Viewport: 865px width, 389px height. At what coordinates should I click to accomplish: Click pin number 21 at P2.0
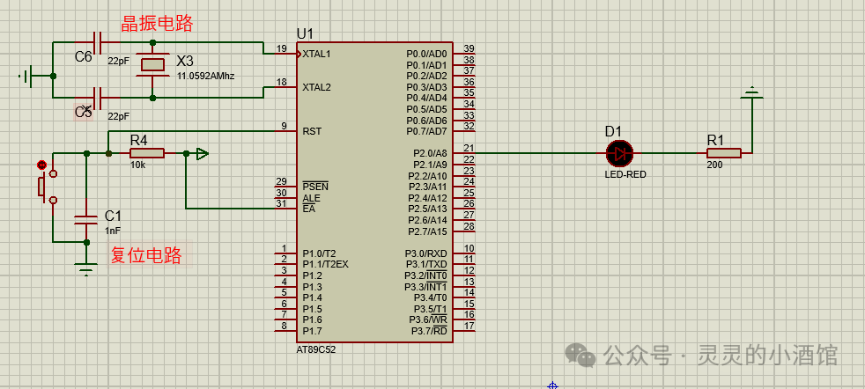(x=469, y=148)
